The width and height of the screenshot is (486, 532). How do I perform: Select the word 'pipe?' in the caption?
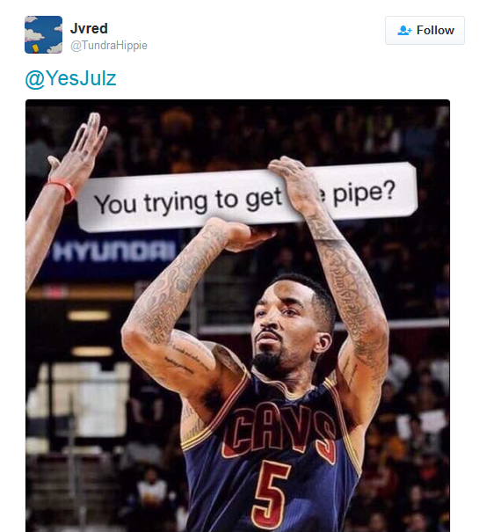click(364, 193)
